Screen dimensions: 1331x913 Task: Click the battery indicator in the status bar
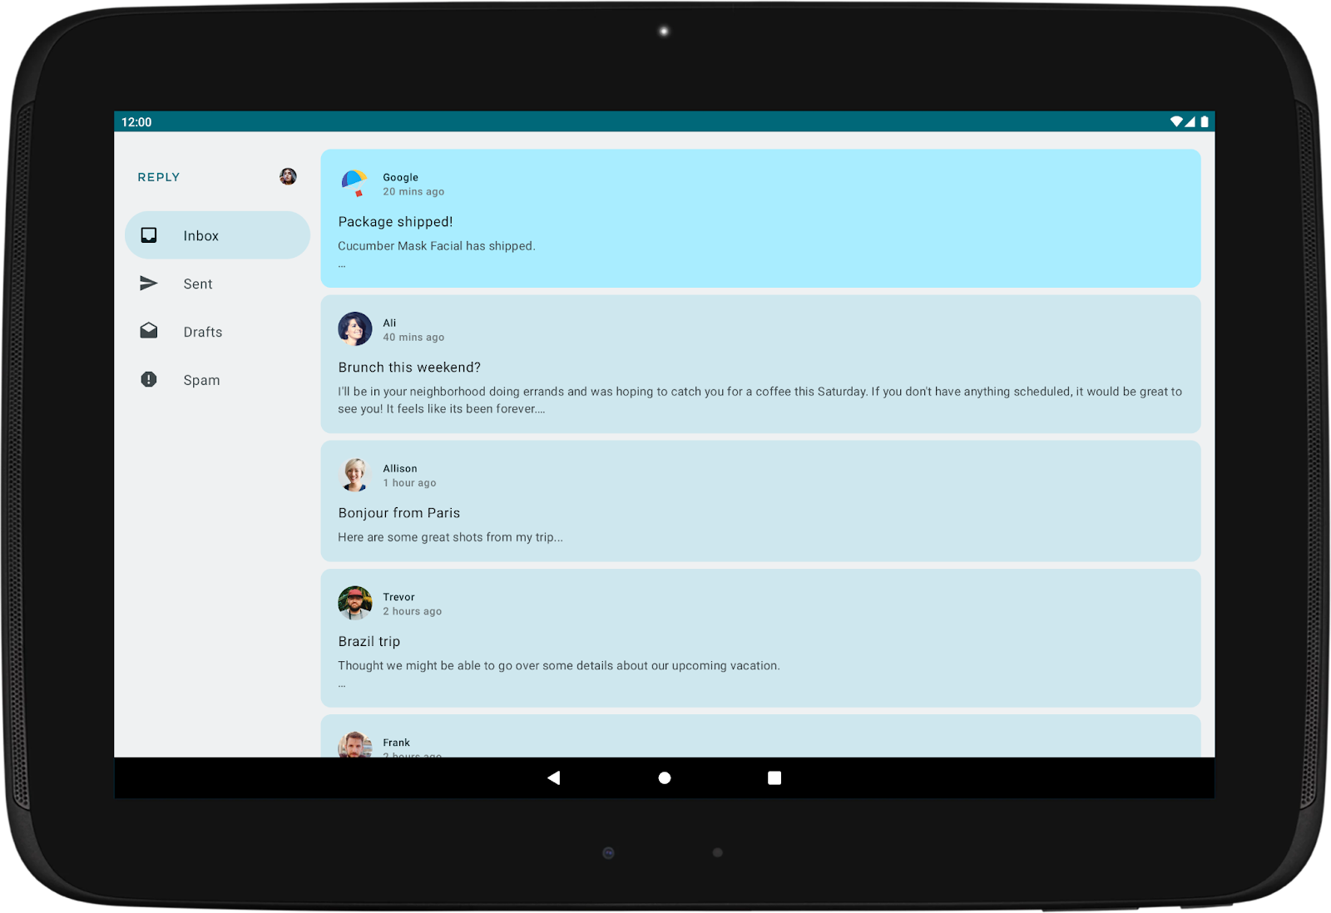coord(1203,121)
